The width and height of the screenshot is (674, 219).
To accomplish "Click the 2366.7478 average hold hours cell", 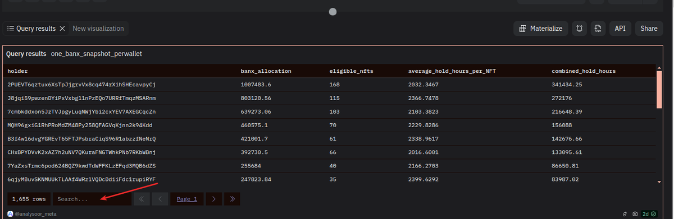I will 424,98.
